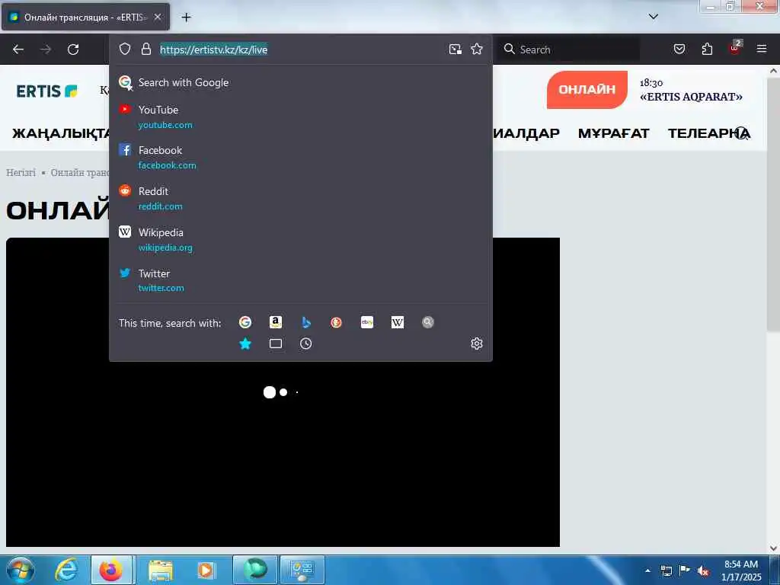
Task: Click the uBlock extension icon with badge
Action: click(x=735, y=48)
